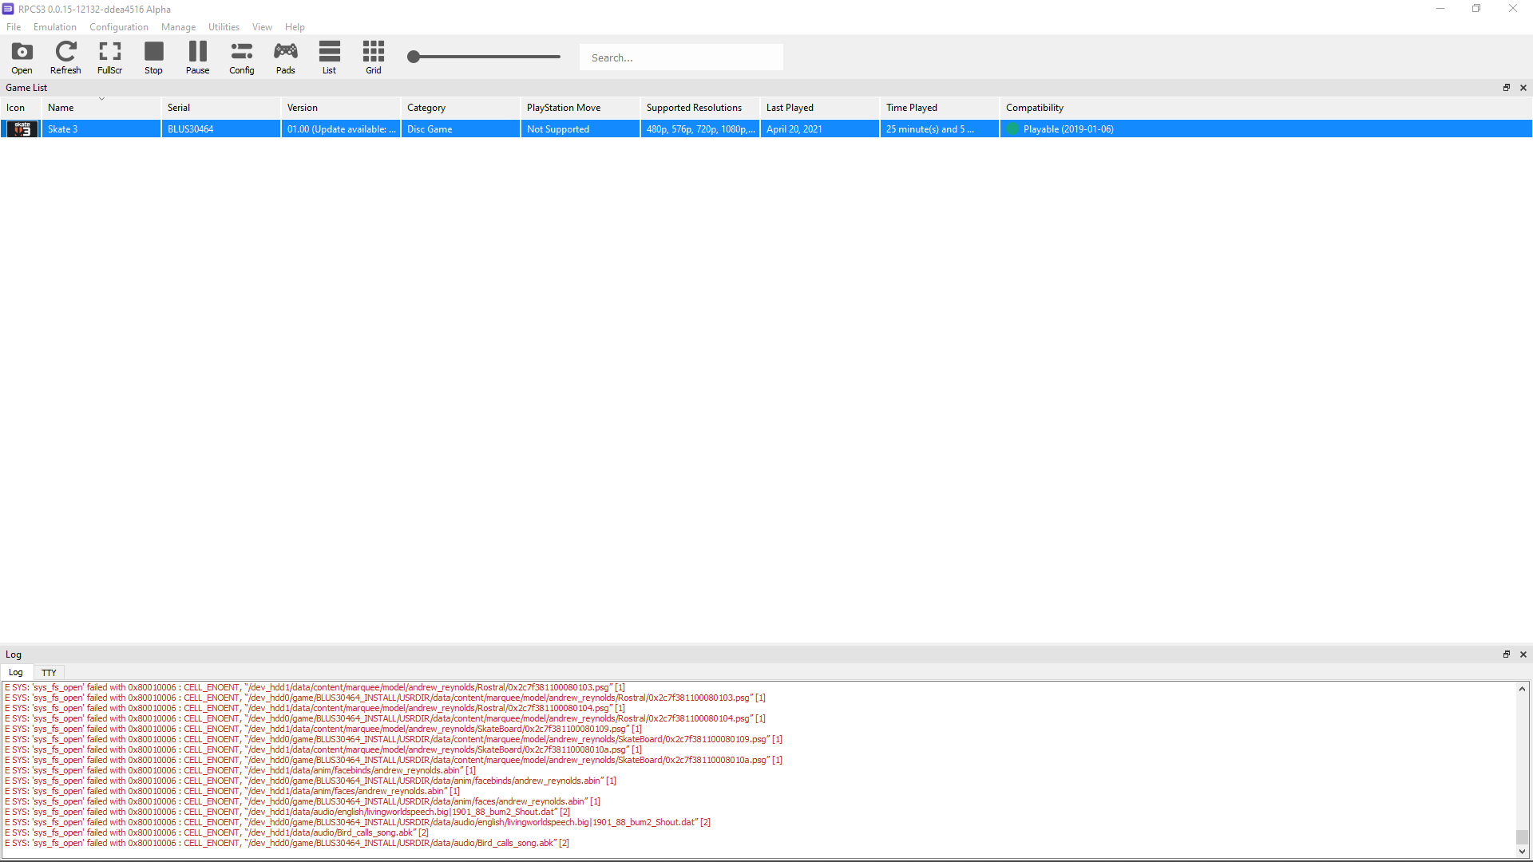
Task: Close the Log panel
Action: click(x=1523, y=654)
